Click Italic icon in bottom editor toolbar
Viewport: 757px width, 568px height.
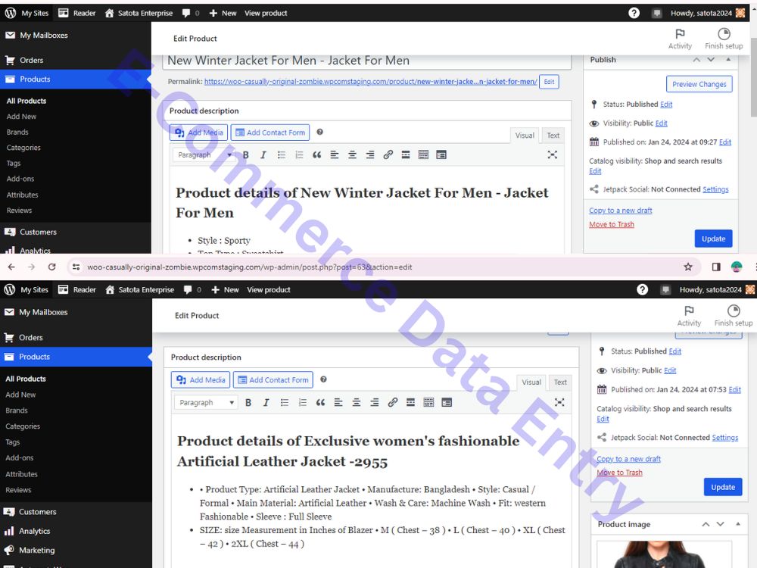tap(266, 402)
